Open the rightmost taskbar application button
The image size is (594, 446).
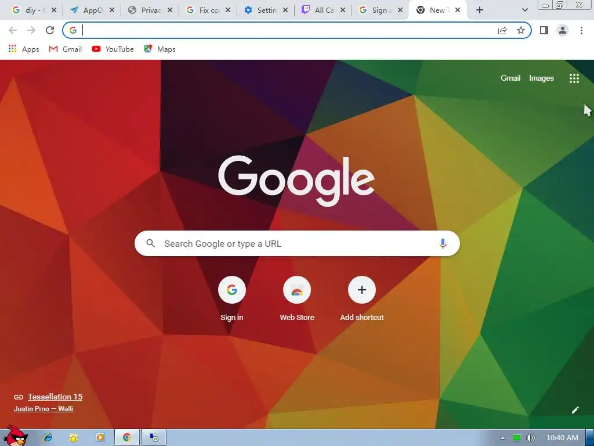(153, 438)
